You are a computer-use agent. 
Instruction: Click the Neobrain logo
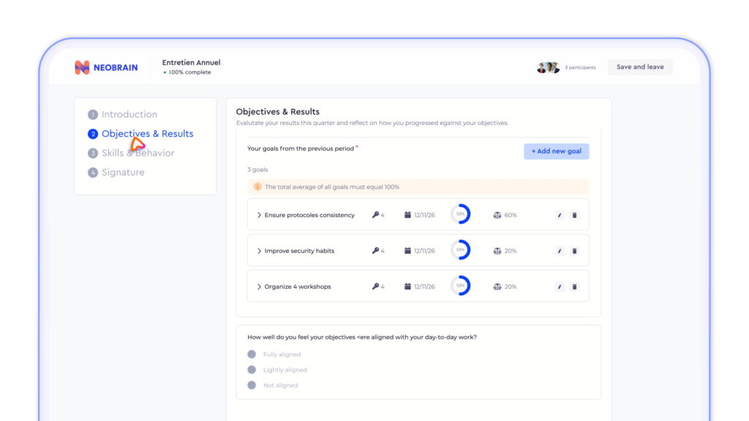point(106,67)
